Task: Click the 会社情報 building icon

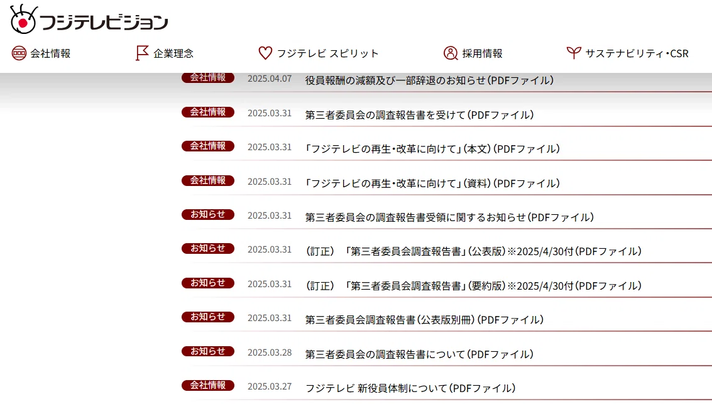Action: (19, 53)
